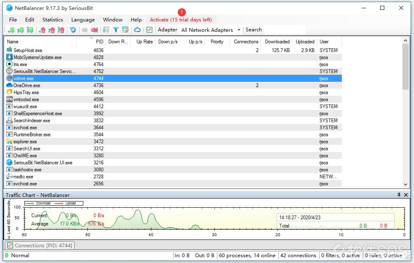Image resolution: width=414 pixels, height=263 pixels.
Task: Click the blue cloud sync icon
Action: tap(137, 30)
